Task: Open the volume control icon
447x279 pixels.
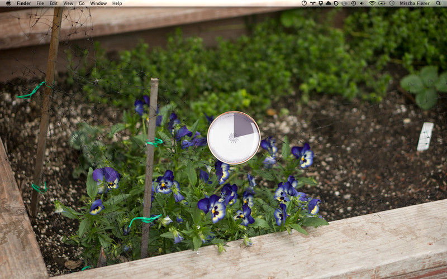Action: tap(362, 3)
